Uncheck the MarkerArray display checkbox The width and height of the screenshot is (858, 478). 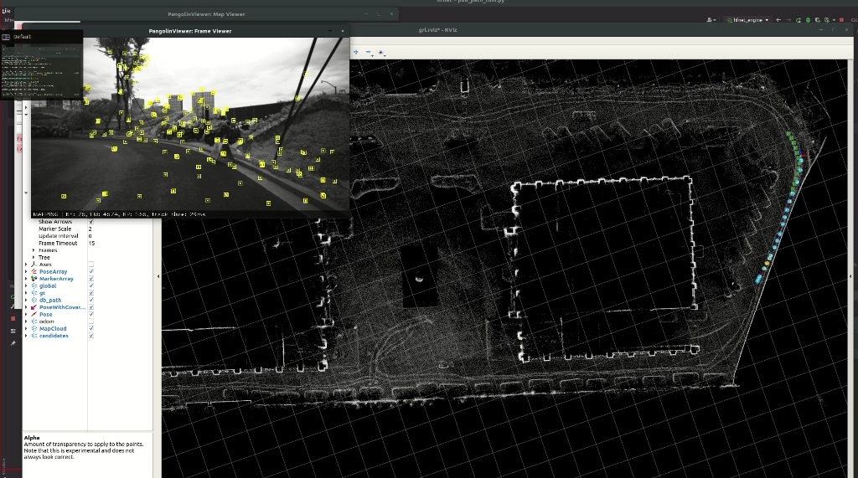click(x=90, y=279)
